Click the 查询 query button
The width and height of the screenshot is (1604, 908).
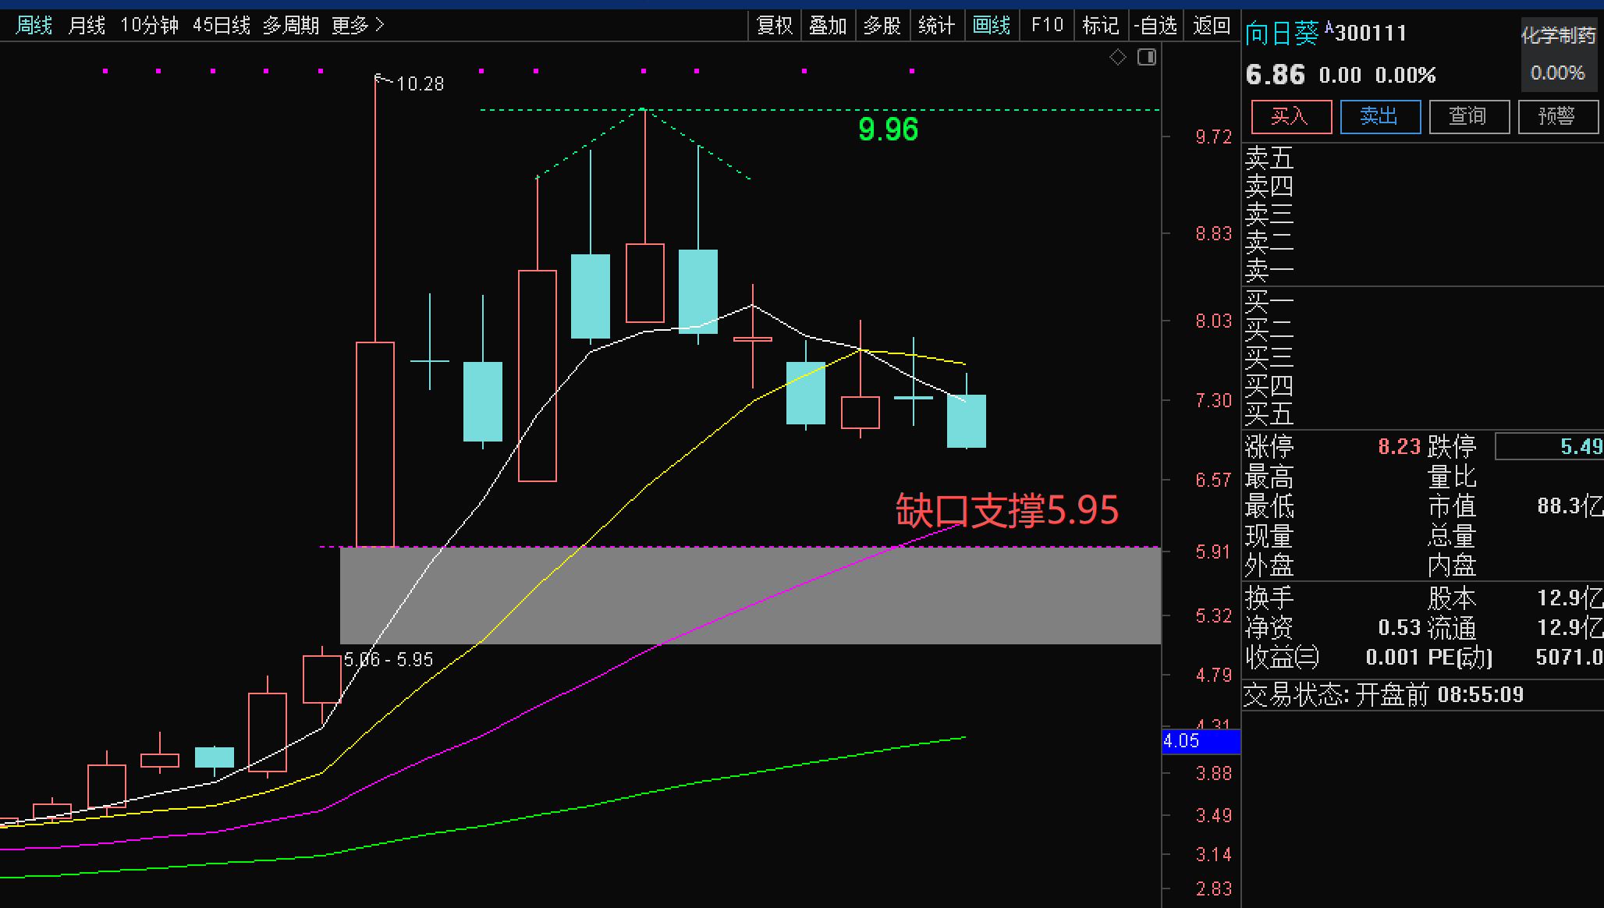pos(1468,116)
